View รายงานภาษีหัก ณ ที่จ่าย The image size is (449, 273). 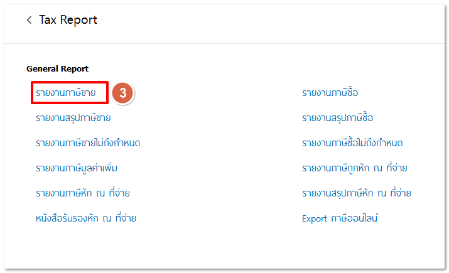tap(82, 193)
